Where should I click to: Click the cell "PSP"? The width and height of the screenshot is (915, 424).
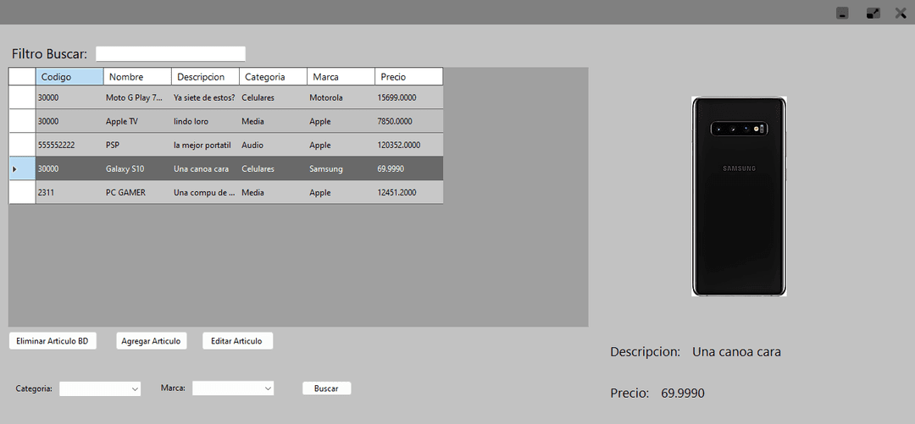[x=138, y=146]
